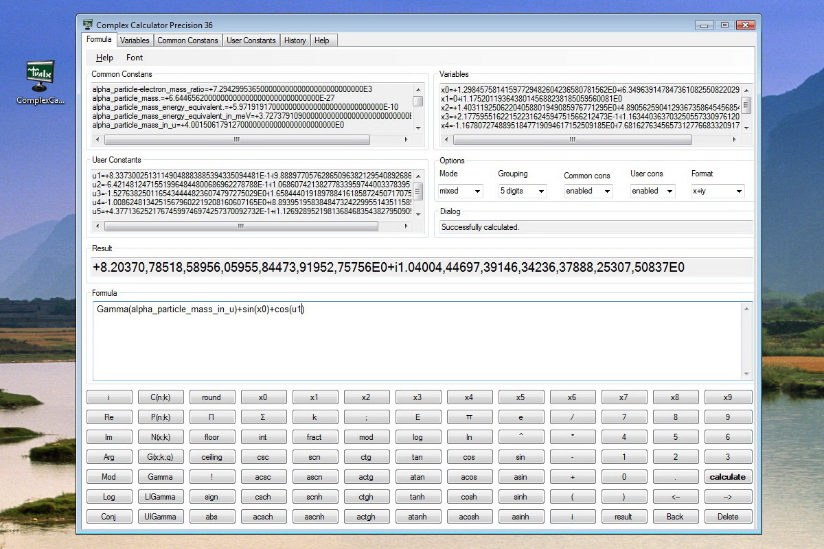
Task: Open the User Constants tab
Action: (x=251, y=40)
